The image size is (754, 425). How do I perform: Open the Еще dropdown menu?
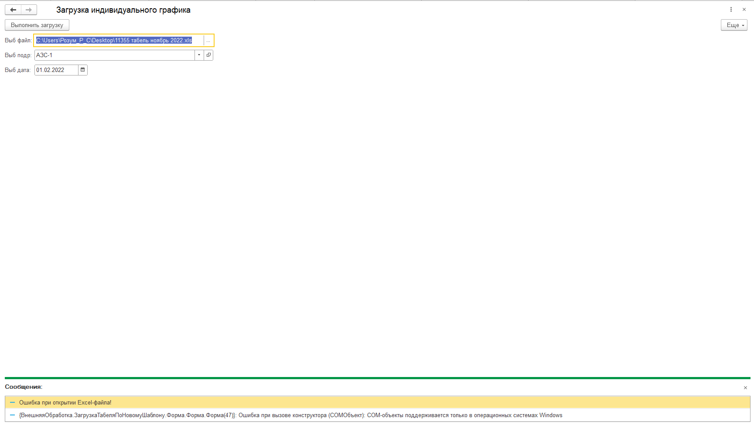734,25
